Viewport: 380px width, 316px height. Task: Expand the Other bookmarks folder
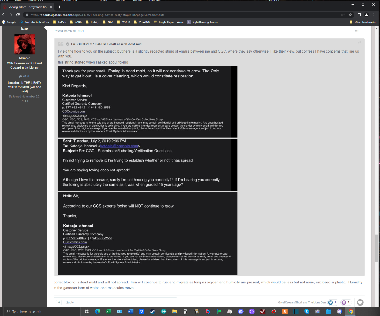point(362,22)
